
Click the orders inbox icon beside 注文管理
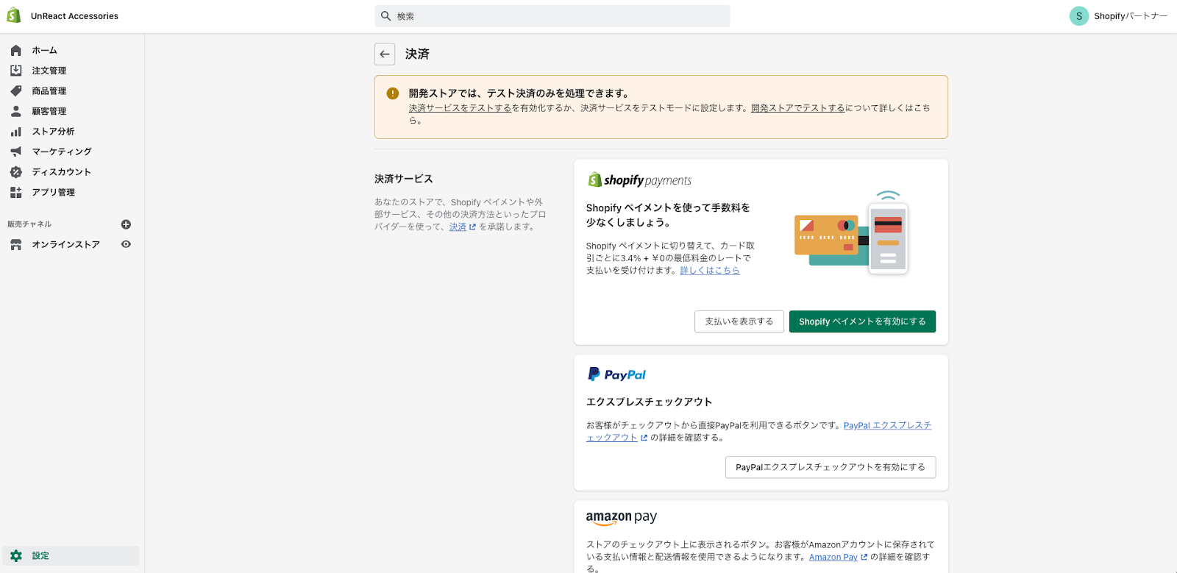click(16, 71)
